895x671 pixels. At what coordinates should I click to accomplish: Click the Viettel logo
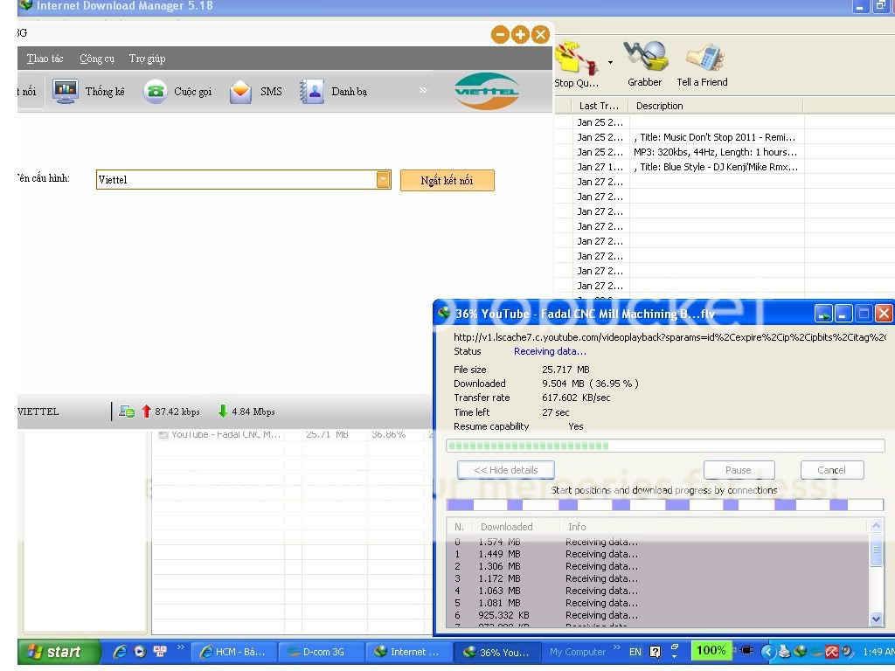coord(486,91)
